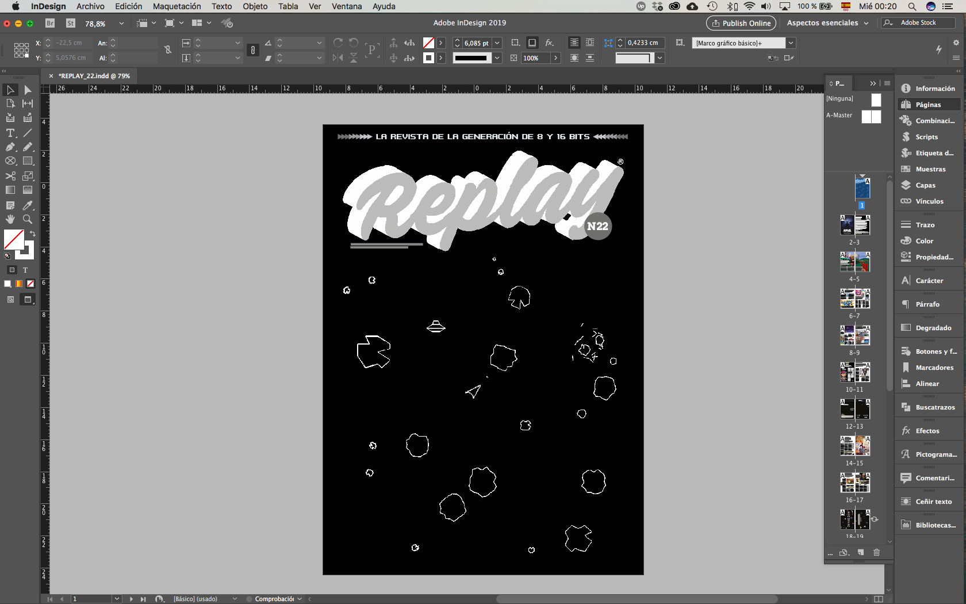Open screen mode dropdown
Screen dimensions: 966x604
point(174,23)
